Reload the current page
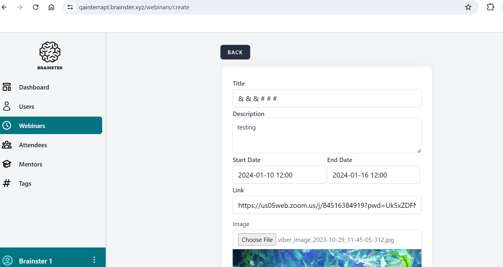 36,7
